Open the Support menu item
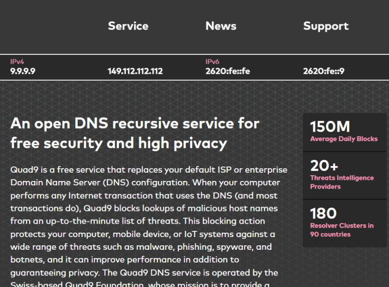Viewport: 389px width, 287px height. point(326,27)
